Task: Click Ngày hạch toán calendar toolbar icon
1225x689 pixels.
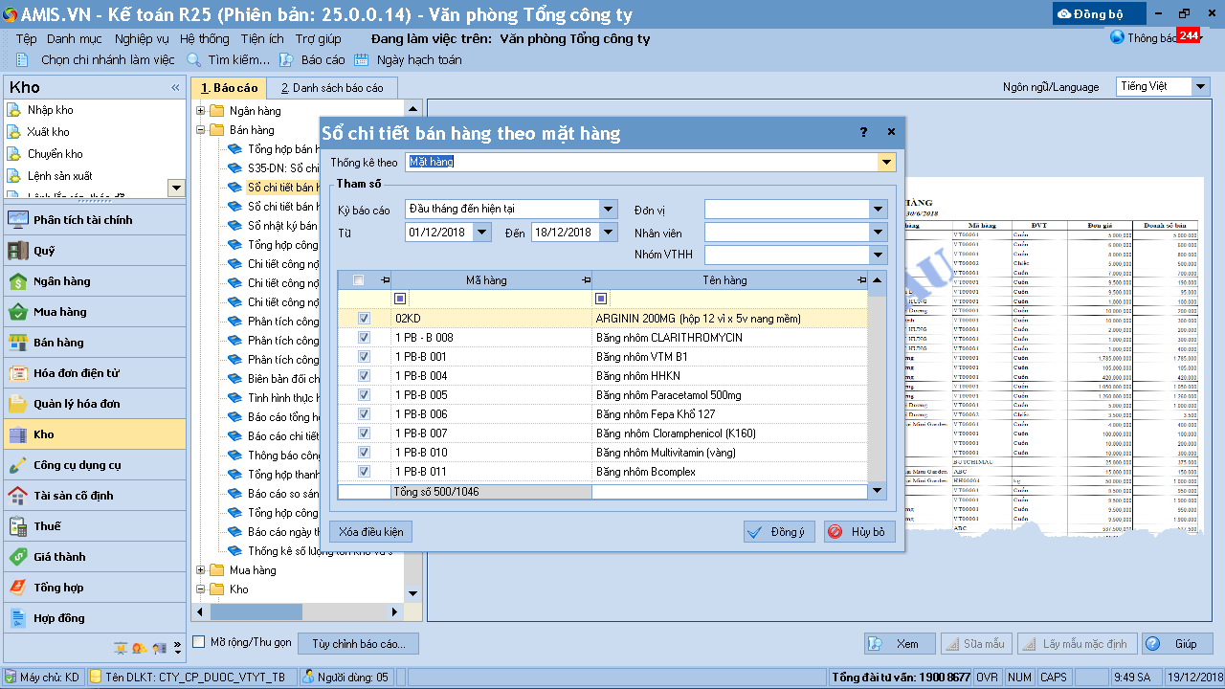Action: 362,60
